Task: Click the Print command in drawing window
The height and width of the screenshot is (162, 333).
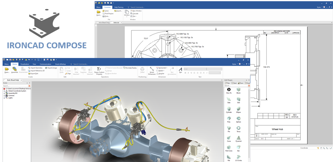Action: (x=106, y=16)
